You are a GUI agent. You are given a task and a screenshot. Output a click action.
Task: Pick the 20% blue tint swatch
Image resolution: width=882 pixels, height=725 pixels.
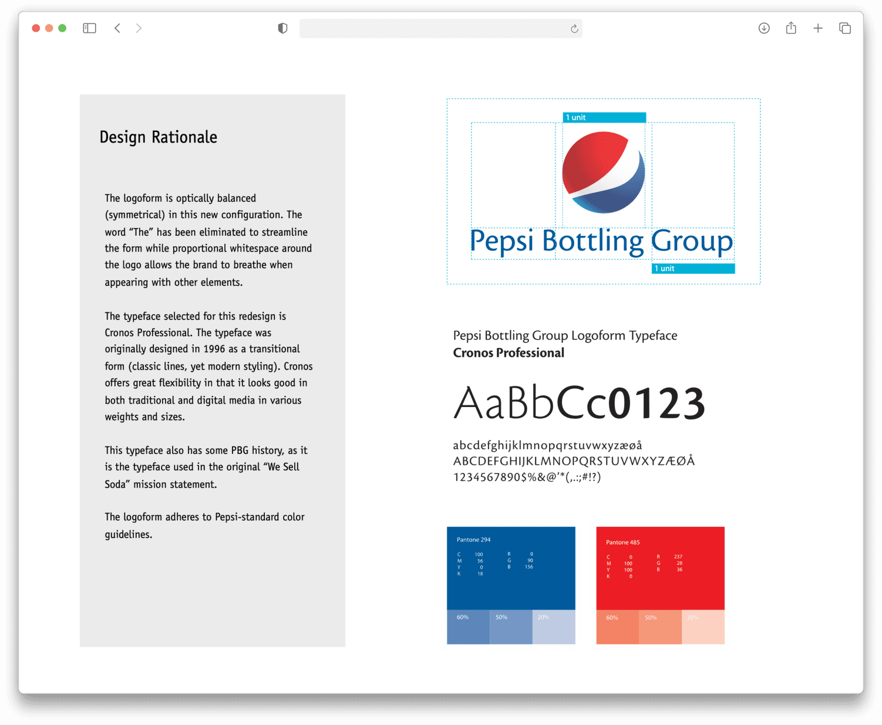pos(554,627)
